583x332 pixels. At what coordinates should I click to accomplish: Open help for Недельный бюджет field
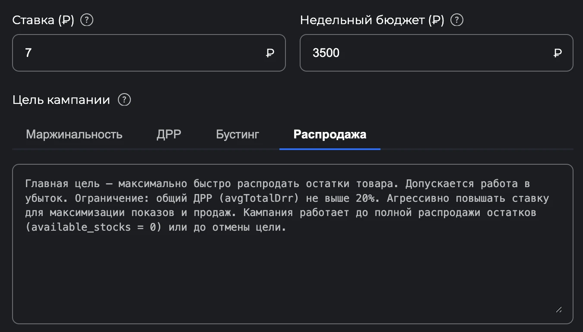(x=456, y=20)
